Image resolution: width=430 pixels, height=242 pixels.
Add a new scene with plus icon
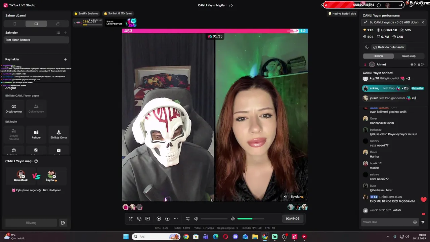(66, 33)
